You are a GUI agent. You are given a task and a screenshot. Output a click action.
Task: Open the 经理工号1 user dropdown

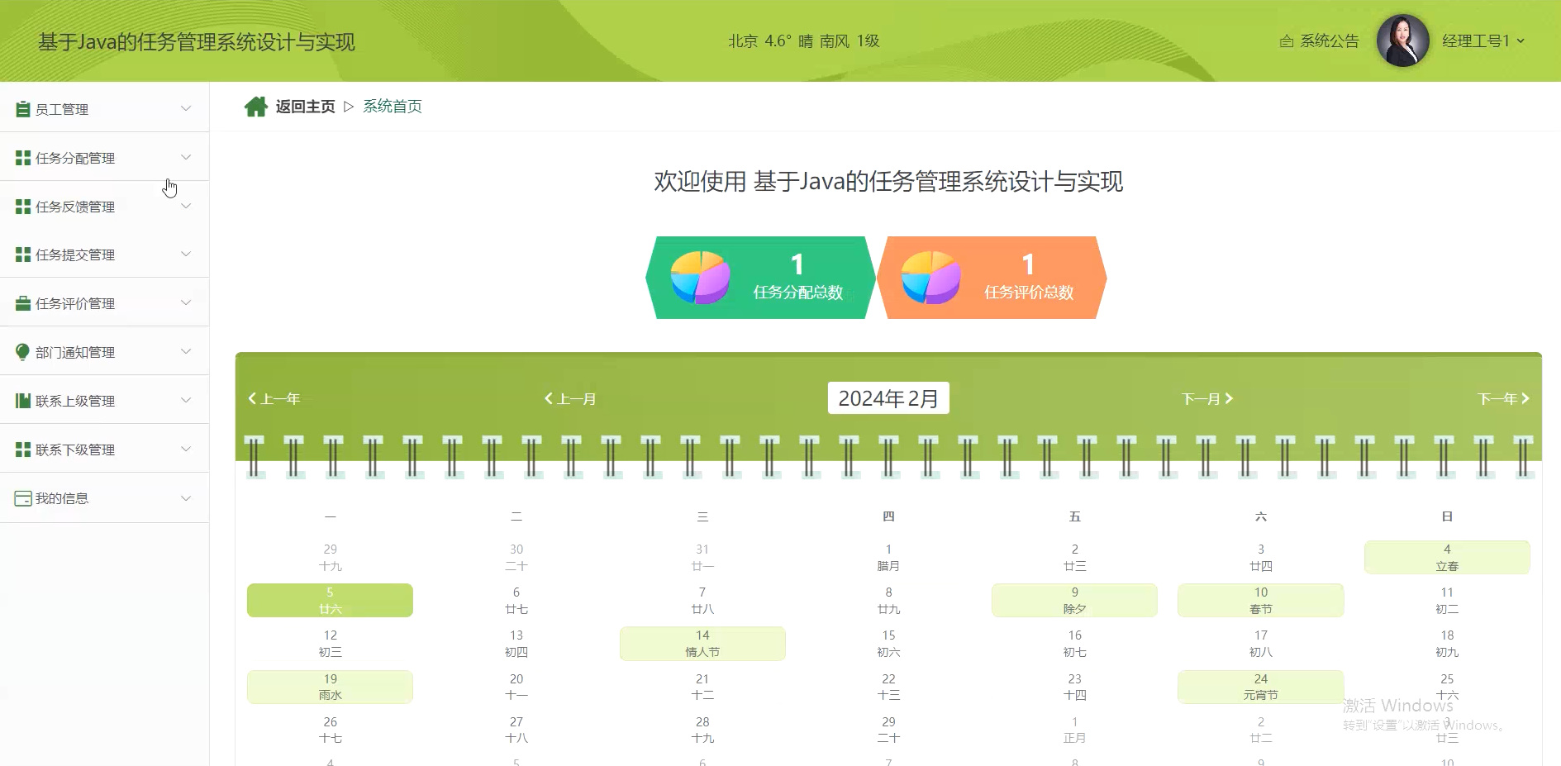[x=1483, y=40]
